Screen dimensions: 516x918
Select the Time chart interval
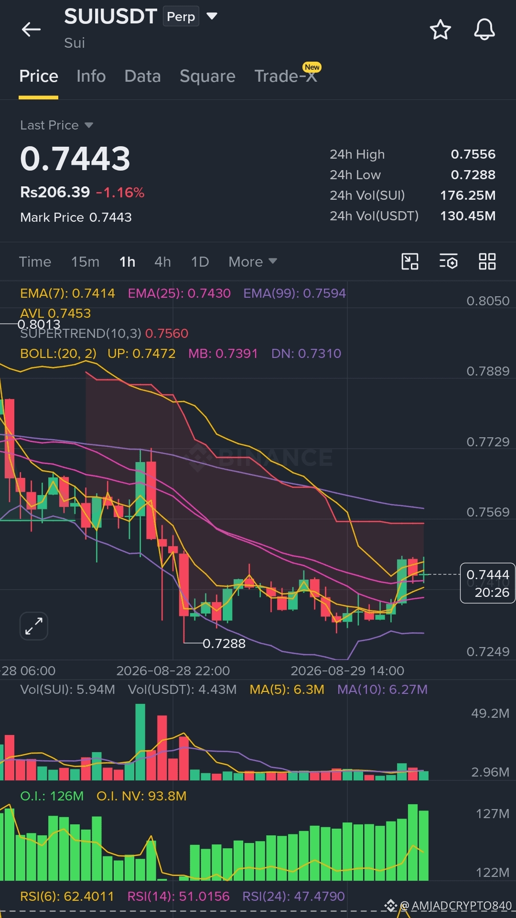[x=35, y=262]
